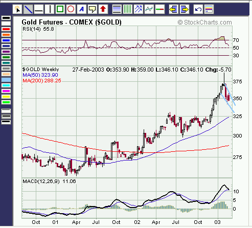Click the $GOLD Weekly label
The height and width of the screenshot is (228, 252).
click(x=40, y=70)
